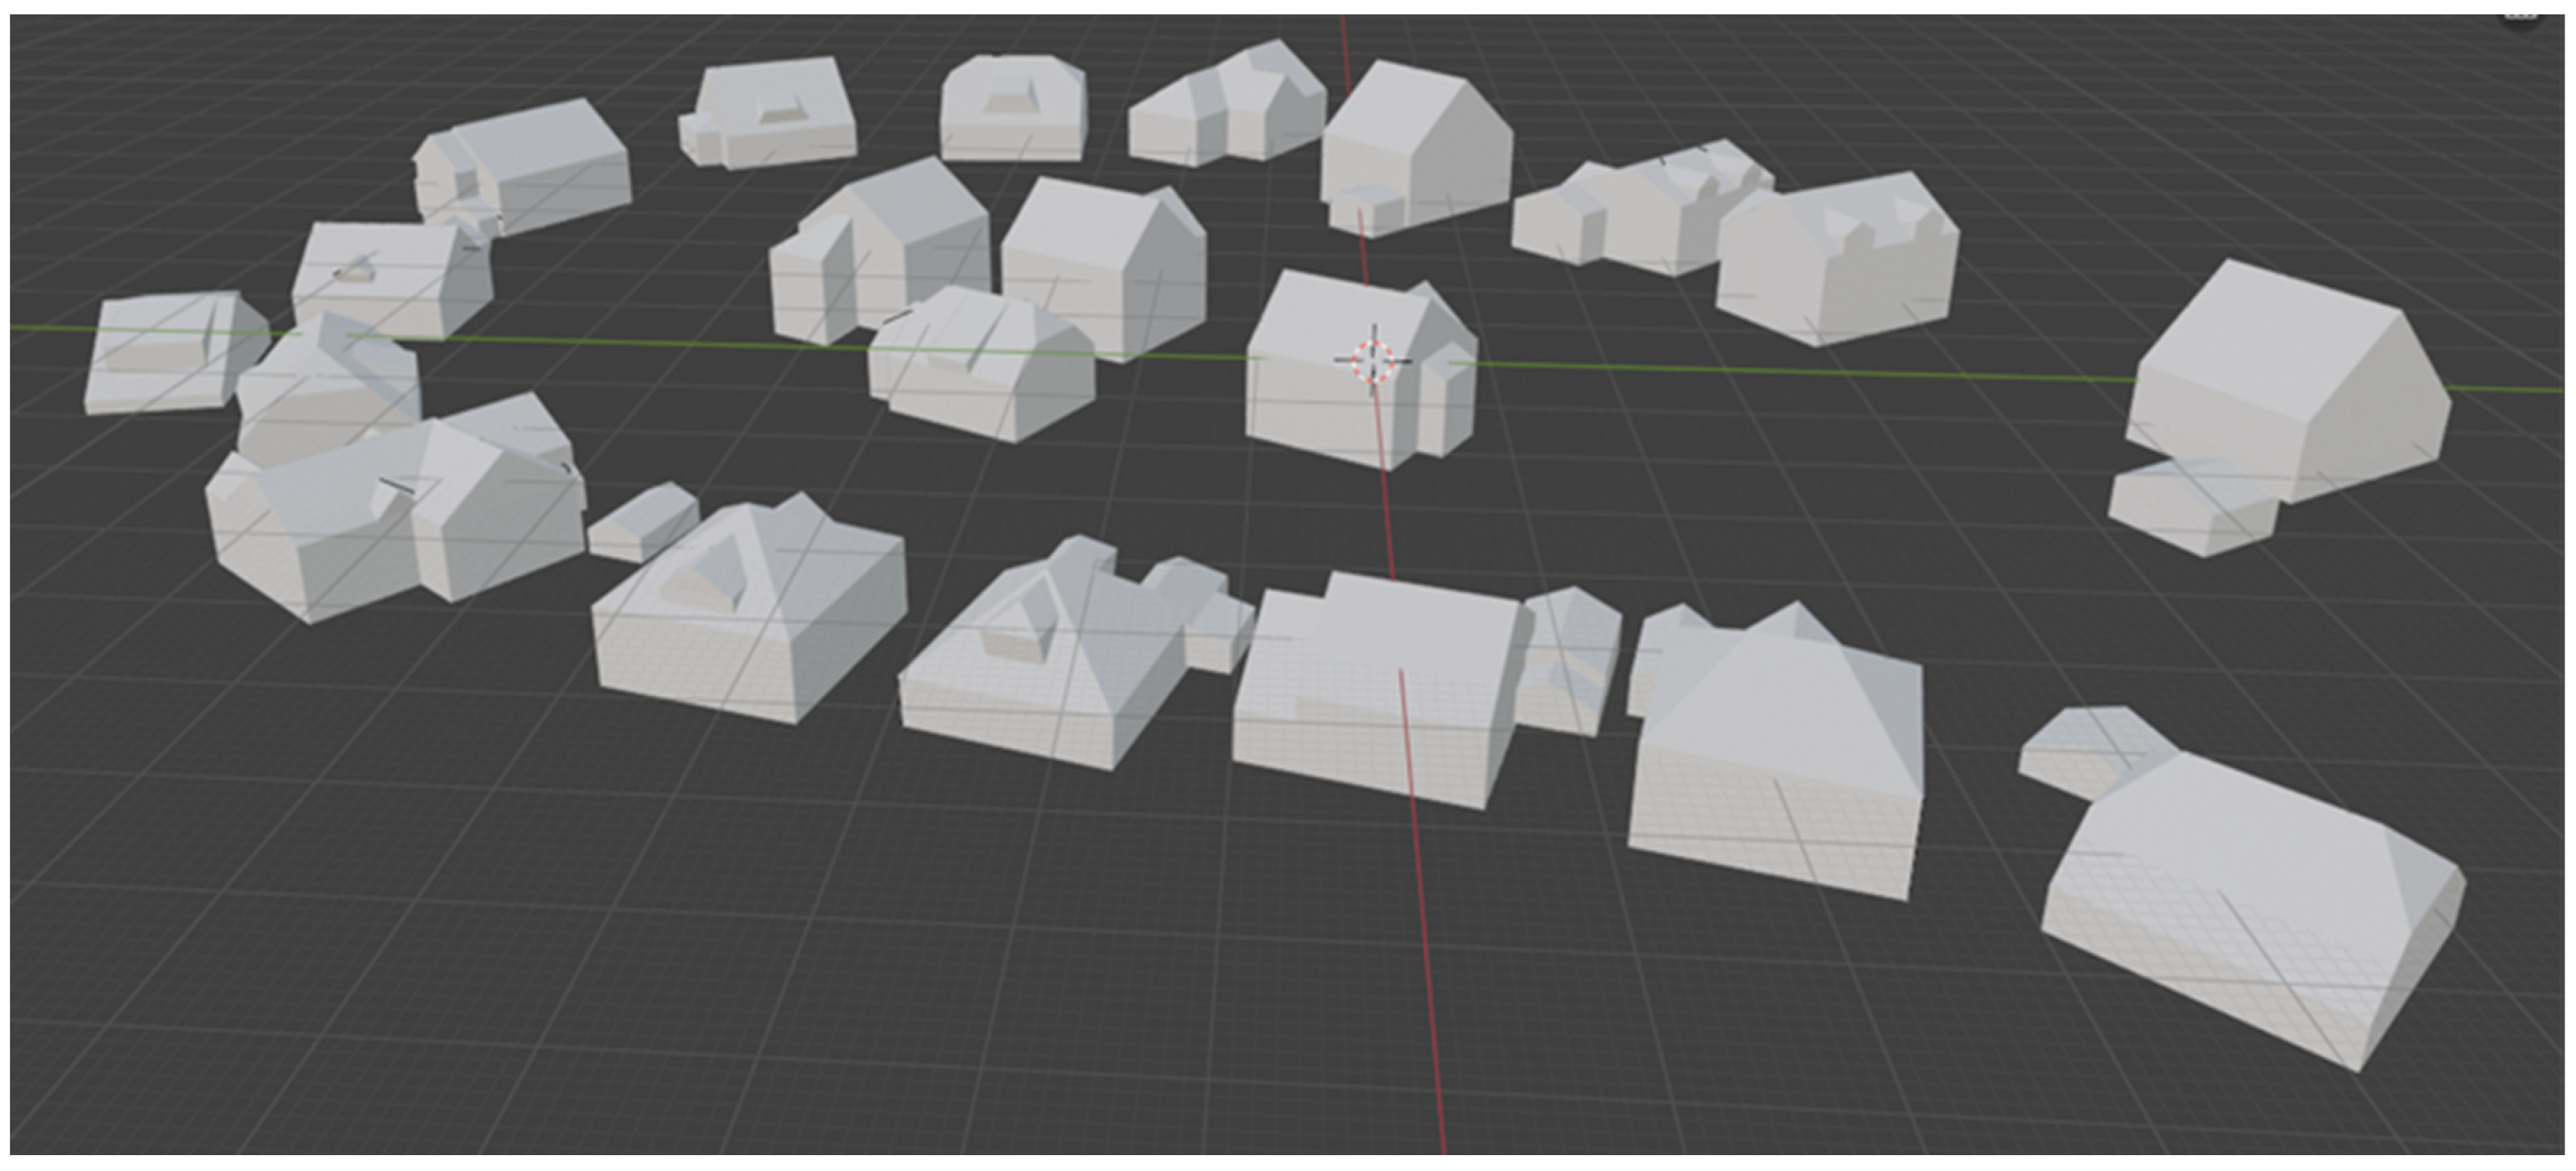This screenshot has width=2576, height=1171.
Task: Select the octagonal flat-top building at top
Action: coord(1012,110)
